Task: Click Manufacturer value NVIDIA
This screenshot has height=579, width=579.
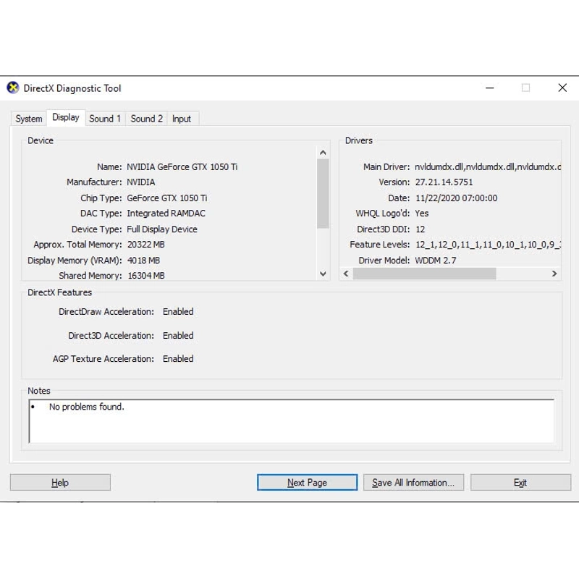Action: (141, 182)
